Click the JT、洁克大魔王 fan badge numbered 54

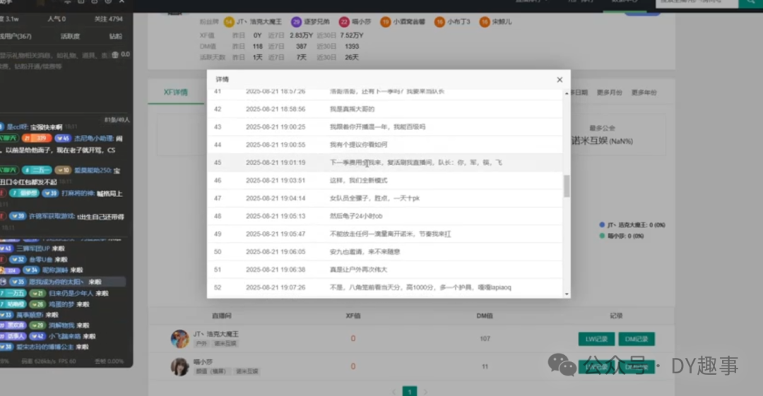(x=229, y=22)
